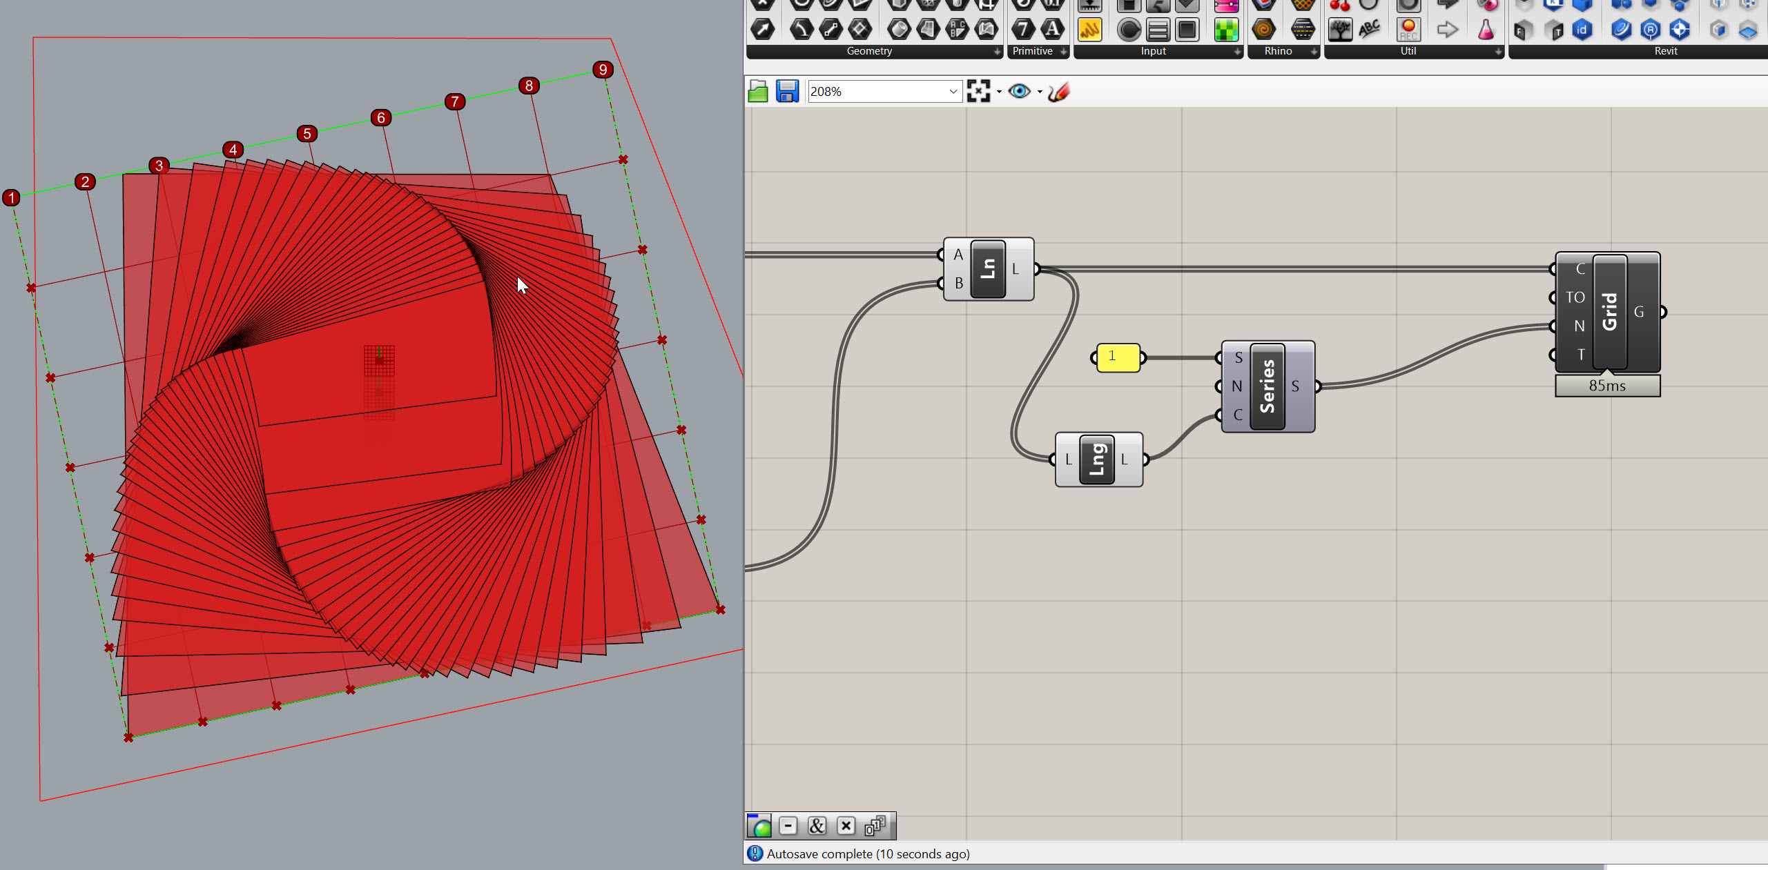Click the pink flask icon in Util panel

(x=1486, y=30)
